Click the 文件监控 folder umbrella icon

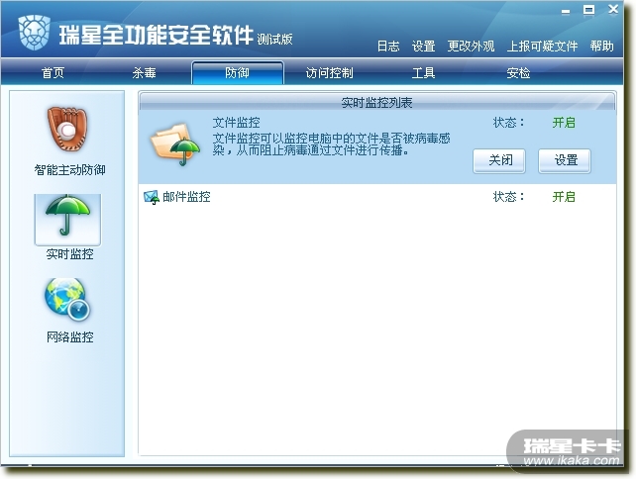175,144
